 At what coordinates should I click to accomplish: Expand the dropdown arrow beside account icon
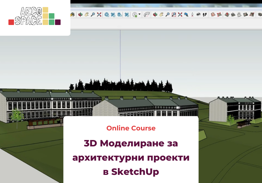point(139,14)
